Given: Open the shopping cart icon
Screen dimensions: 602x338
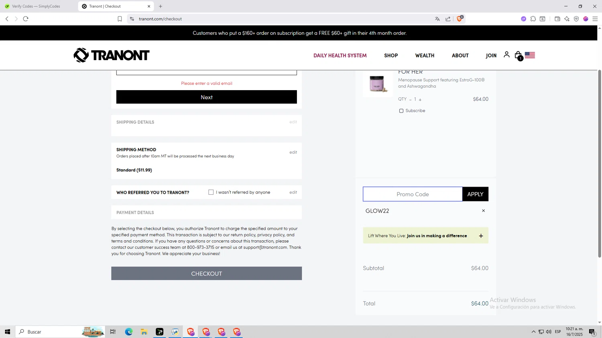Looking at the screenshot, I should point(519,55).
